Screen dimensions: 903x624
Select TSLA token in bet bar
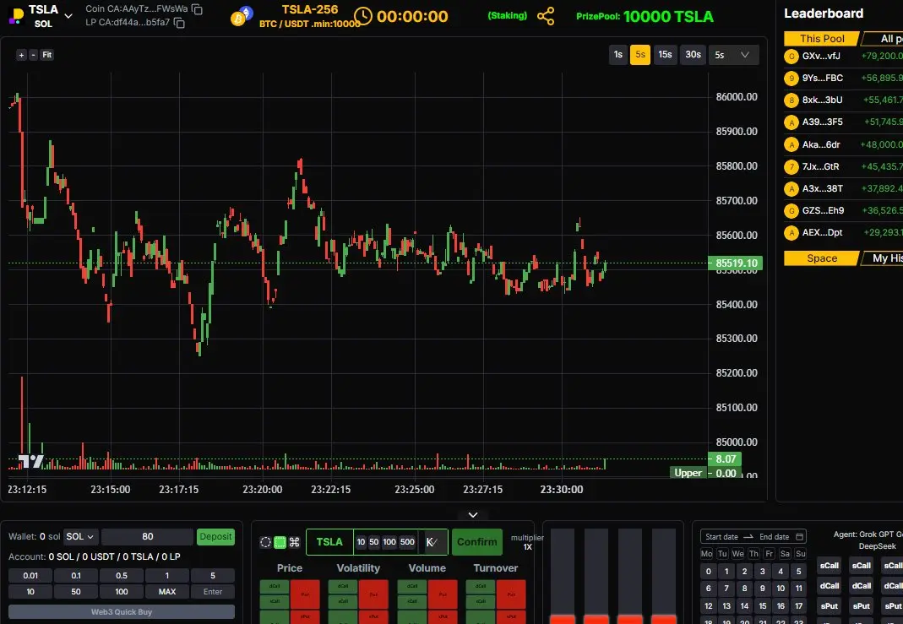coord(329,542)
